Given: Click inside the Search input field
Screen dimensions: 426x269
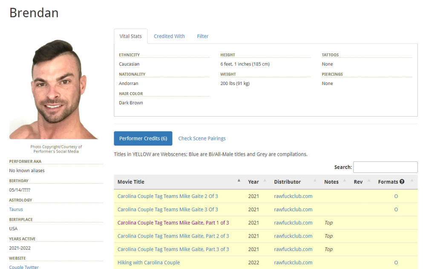Looking at the screenshot, I should (385, 167).
